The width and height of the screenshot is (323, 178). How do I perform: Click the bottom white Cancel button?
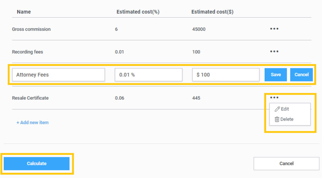point(286,163)
